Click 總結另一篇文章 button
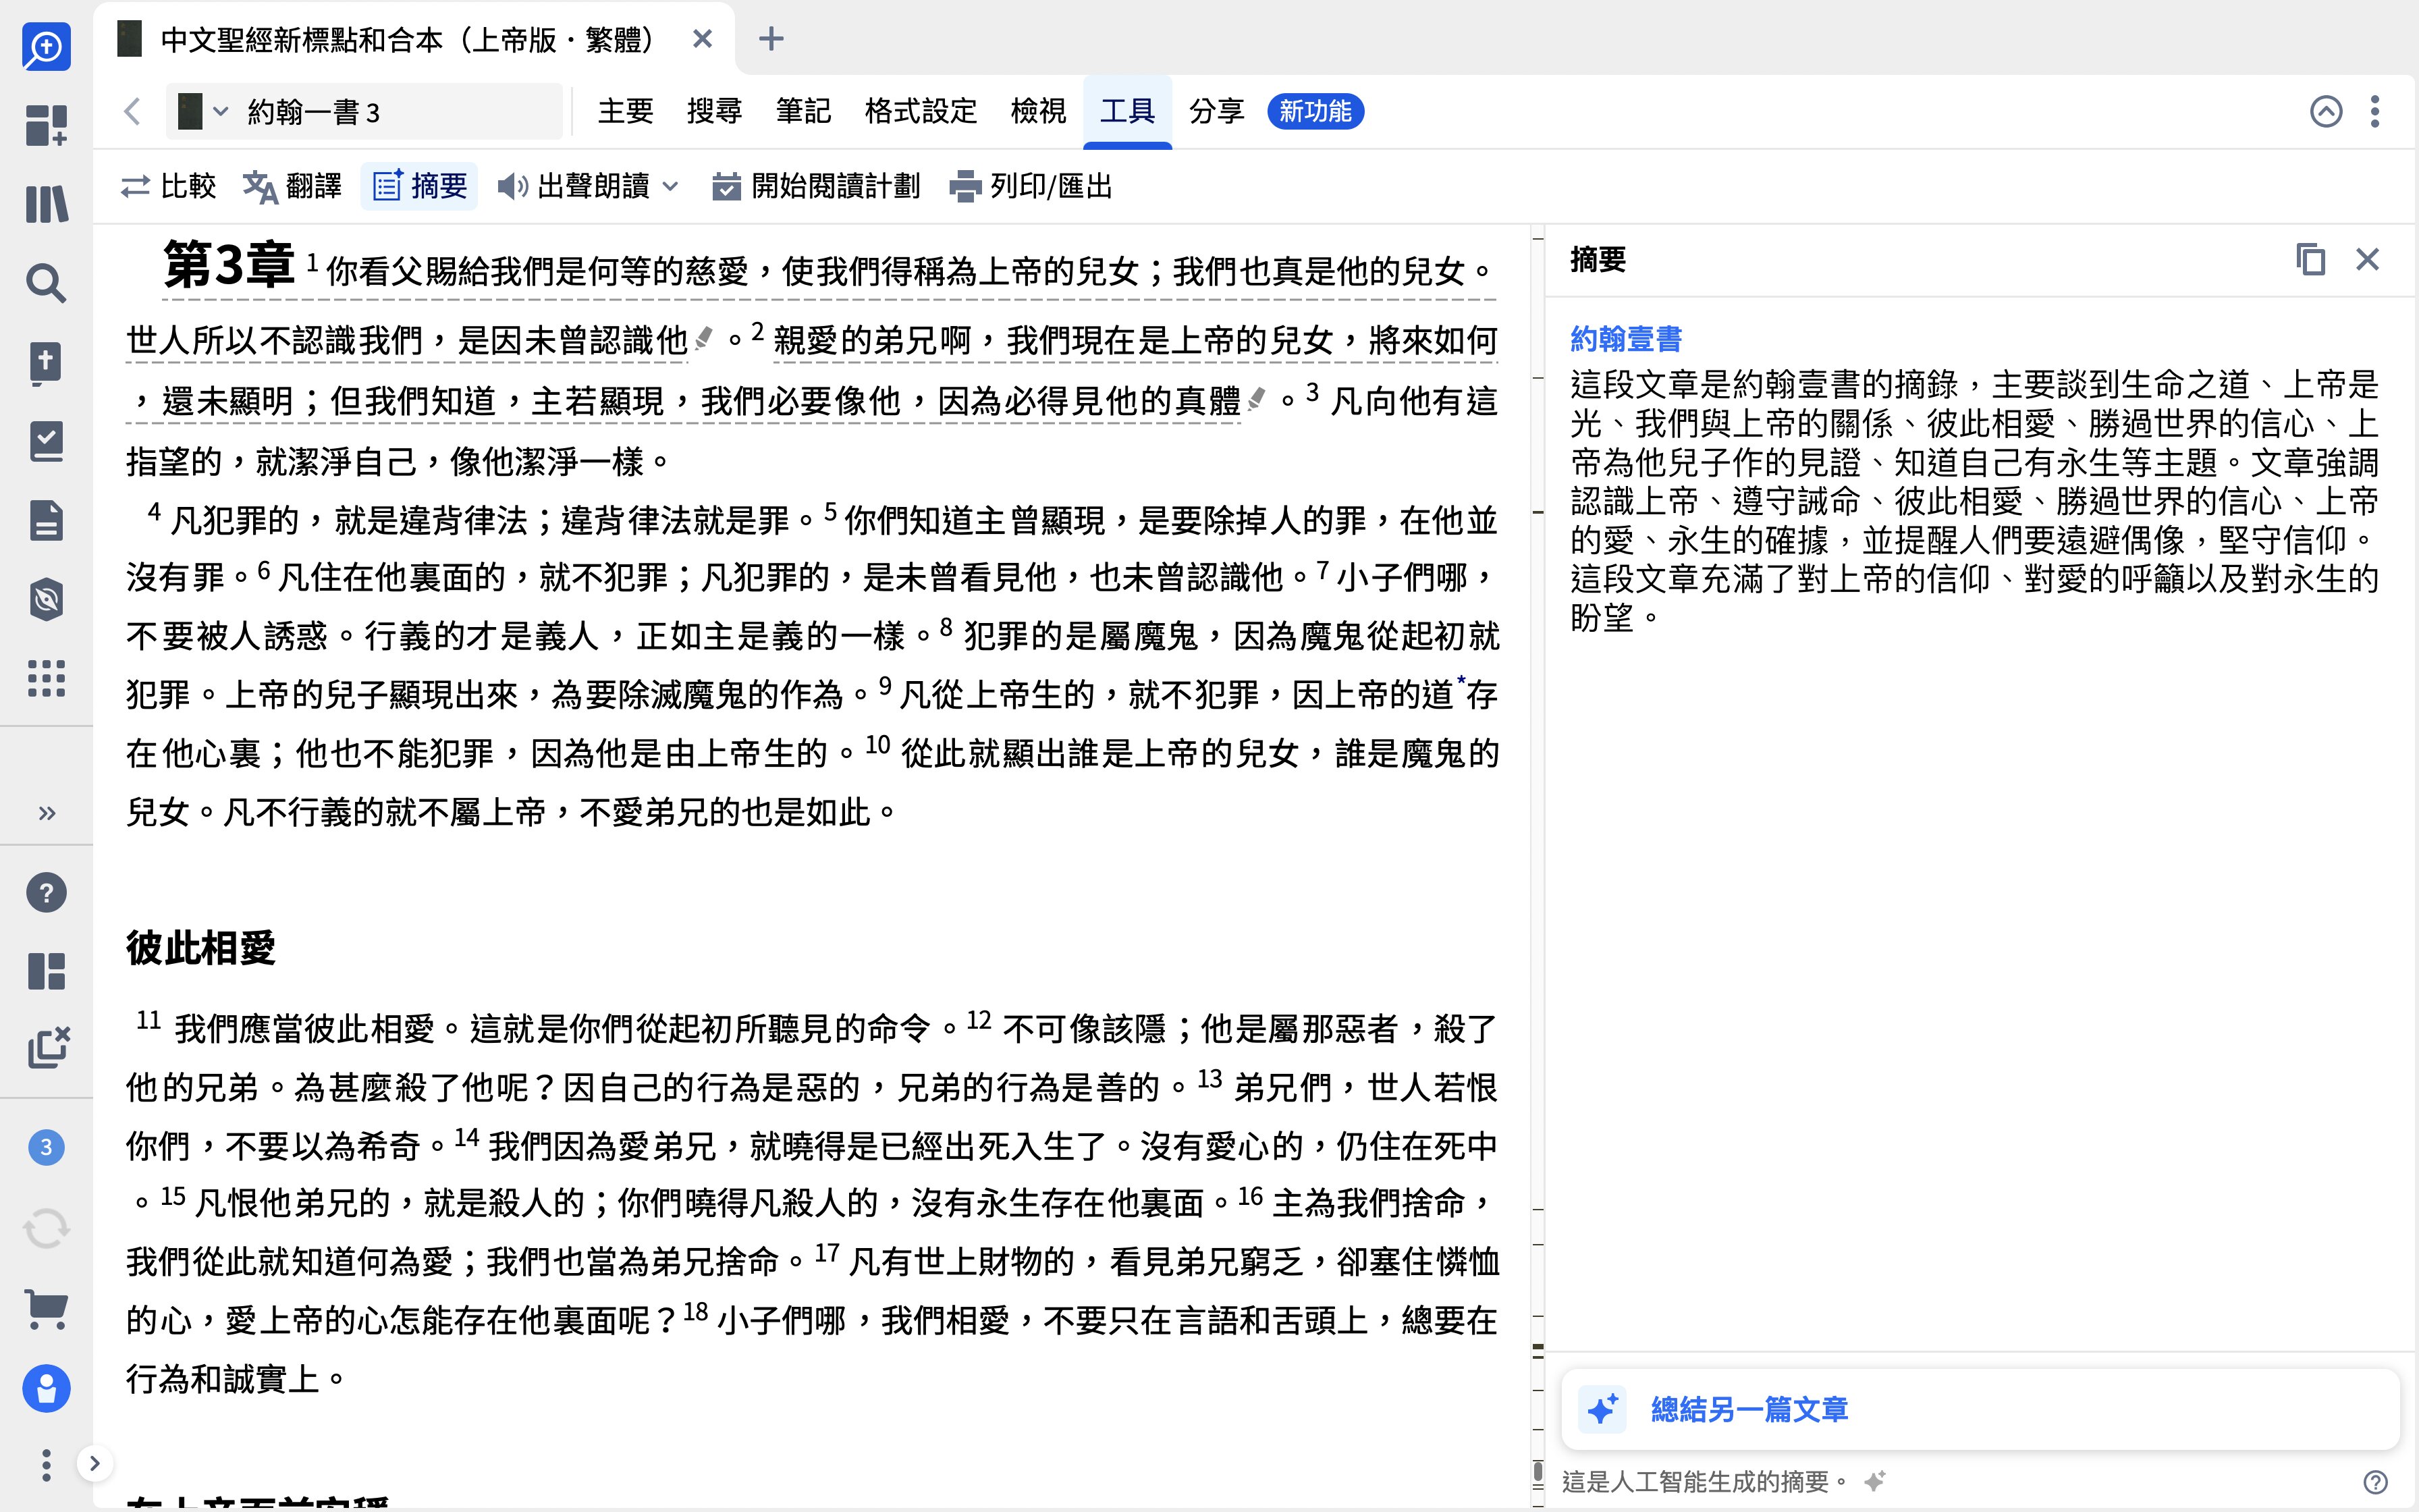 coord(1980,1409)
